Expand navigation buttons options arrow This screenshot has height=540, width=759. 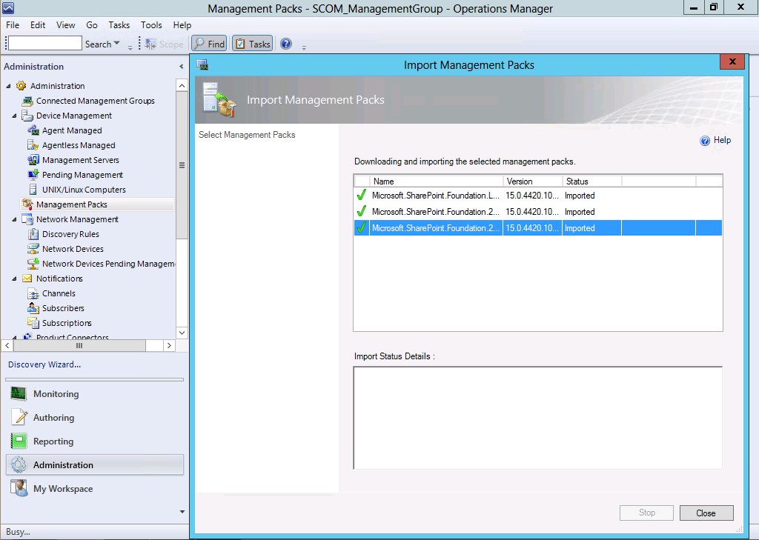click(182, 511)
